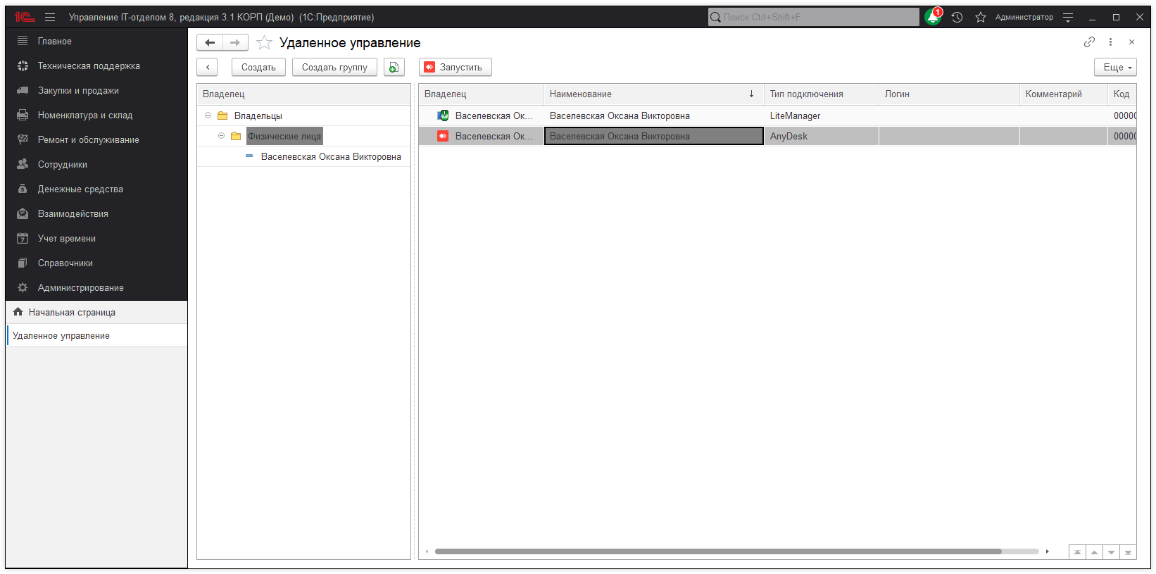Select the LiteManager connection row
Image resolution: width=1156 pixels, height=574 pixels.
[794, 116]
